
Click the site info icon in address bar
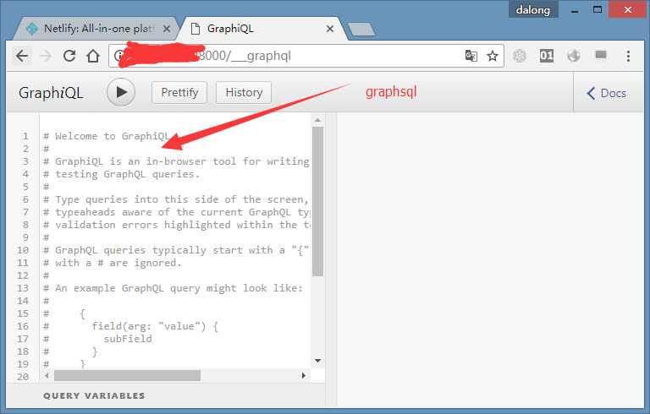point(119,56)
